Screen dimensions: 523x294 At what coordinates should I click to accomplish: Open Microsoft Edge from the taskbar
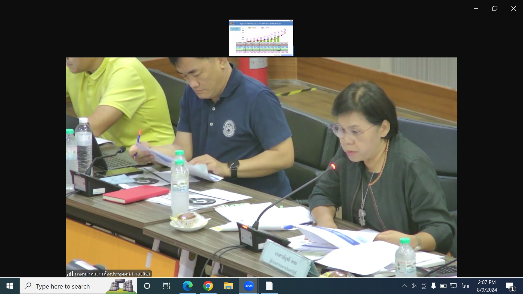(x=187, y=286)
